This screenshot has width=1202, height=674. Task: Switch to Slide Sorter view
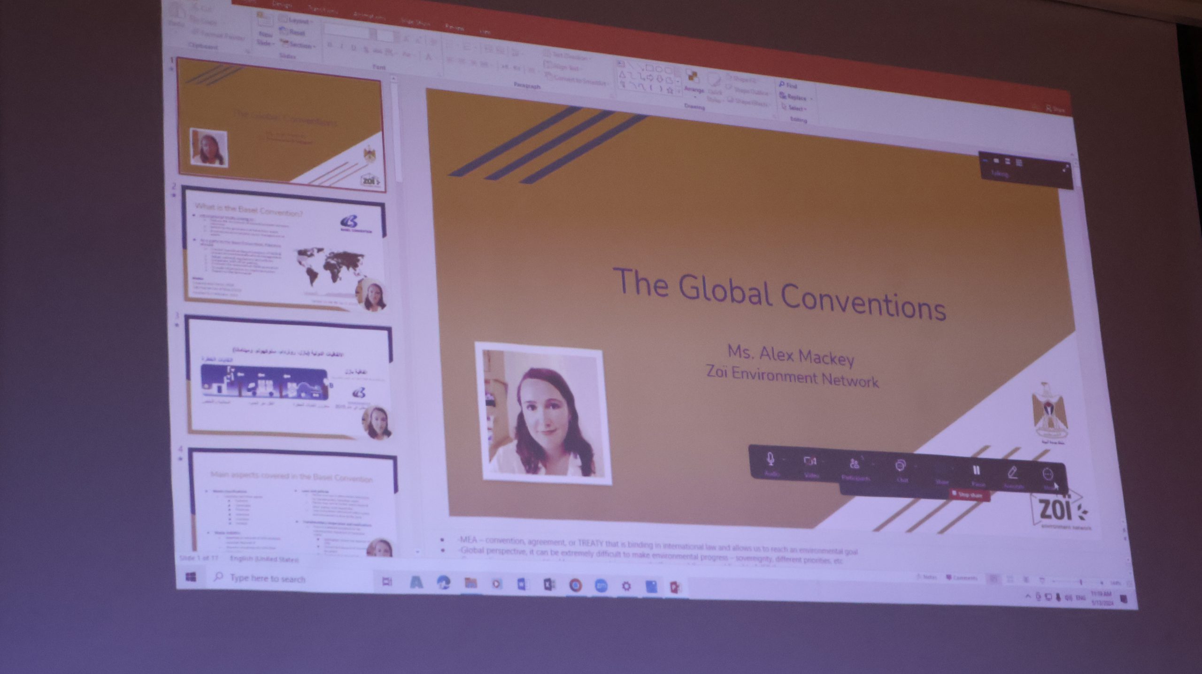(1010, 580)
